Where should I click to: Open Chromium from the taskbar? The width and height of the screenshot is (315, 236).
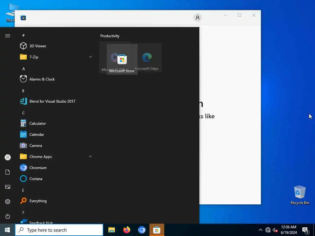point(142,230)
